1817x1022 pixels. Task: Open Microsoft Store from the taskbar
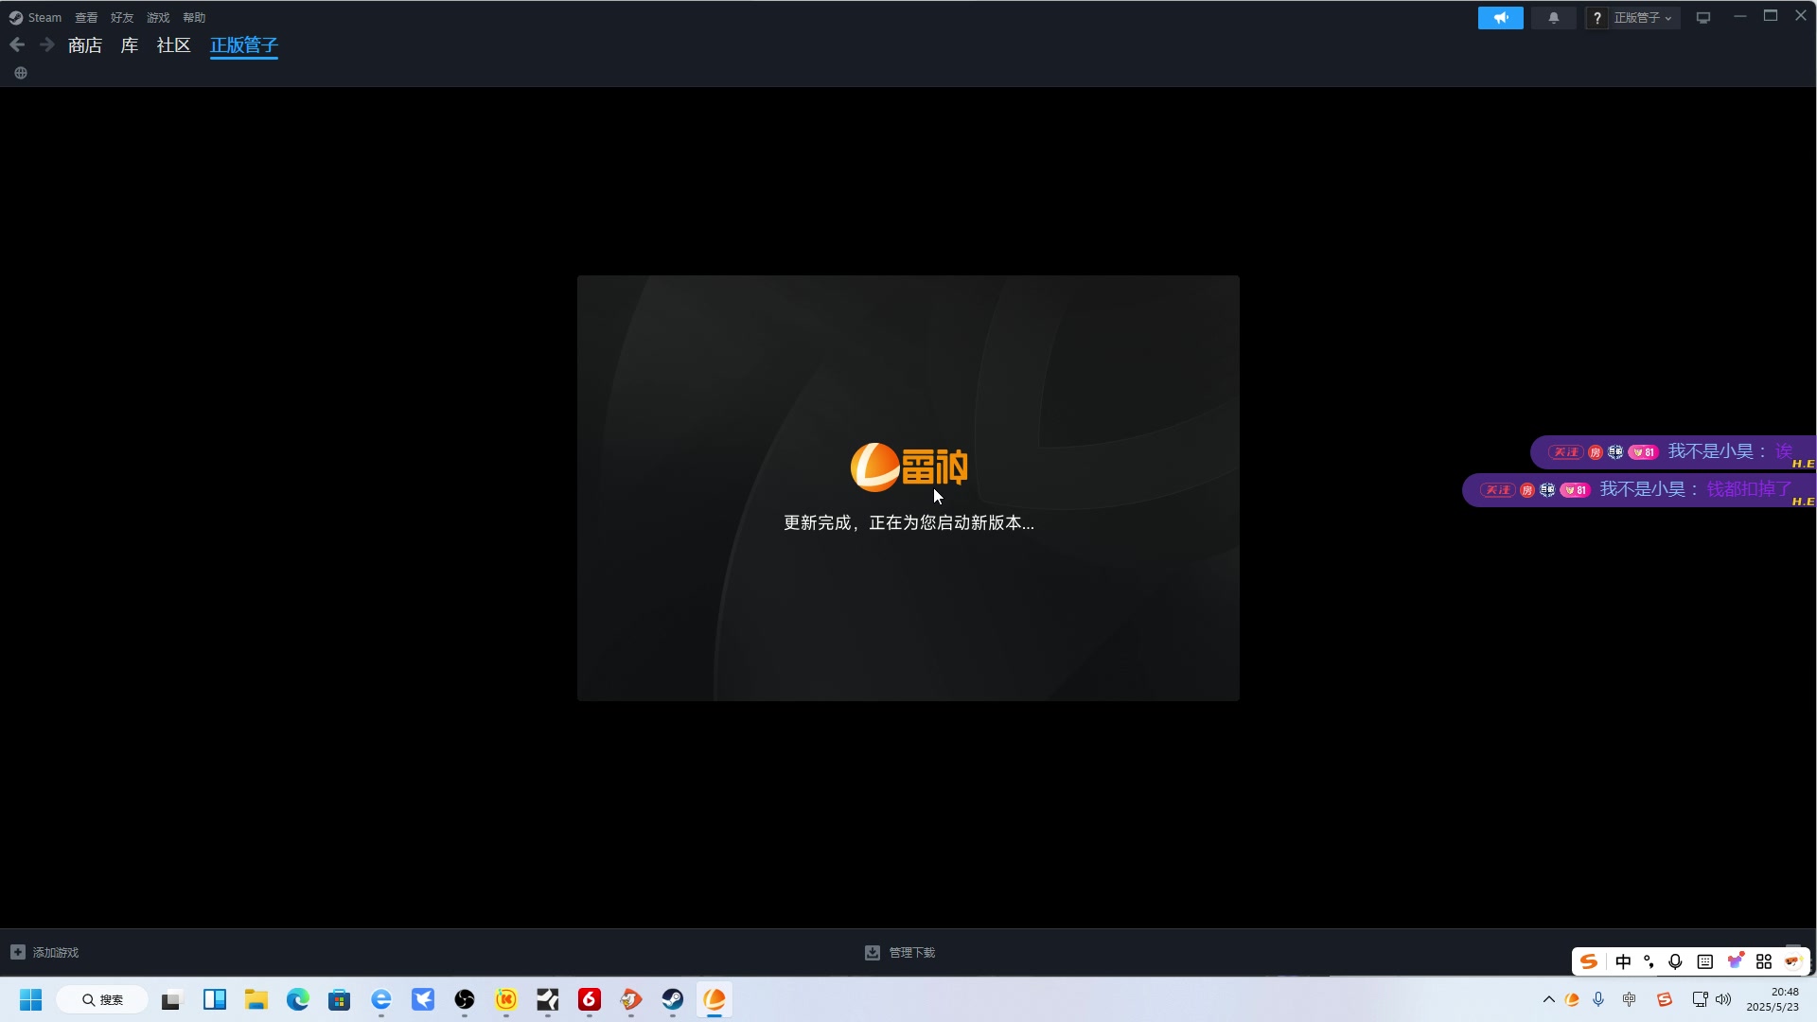[340, 999]
